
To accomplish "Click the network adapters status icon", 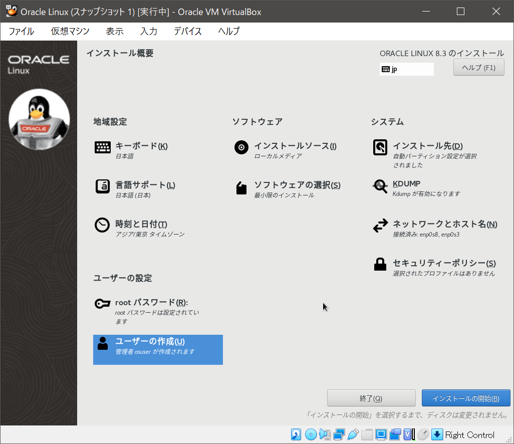I will pyautogui.click(x=339, y=434).
